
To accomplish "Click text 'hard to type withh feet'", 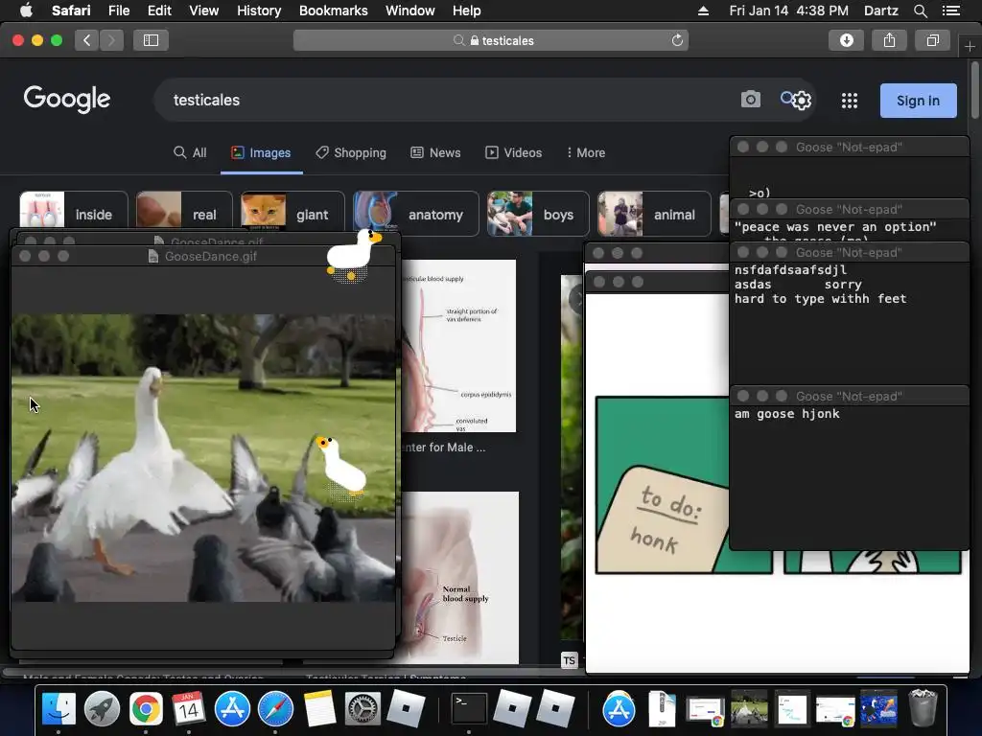I will [821, 299].
